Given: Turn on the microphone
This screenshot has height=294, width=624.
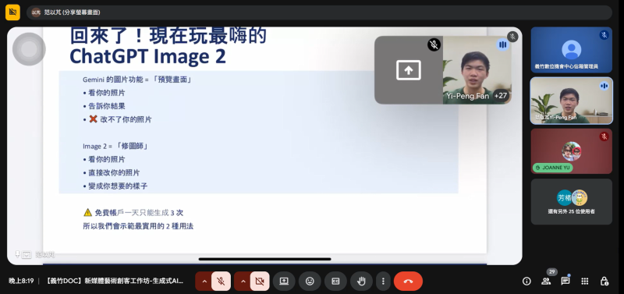Looking at the screenshot, I should pyautogui.click(x=221, y=282).
